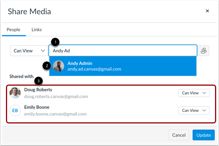
Task: Click Emily Boone's email address
Action: tap(56, 114)
